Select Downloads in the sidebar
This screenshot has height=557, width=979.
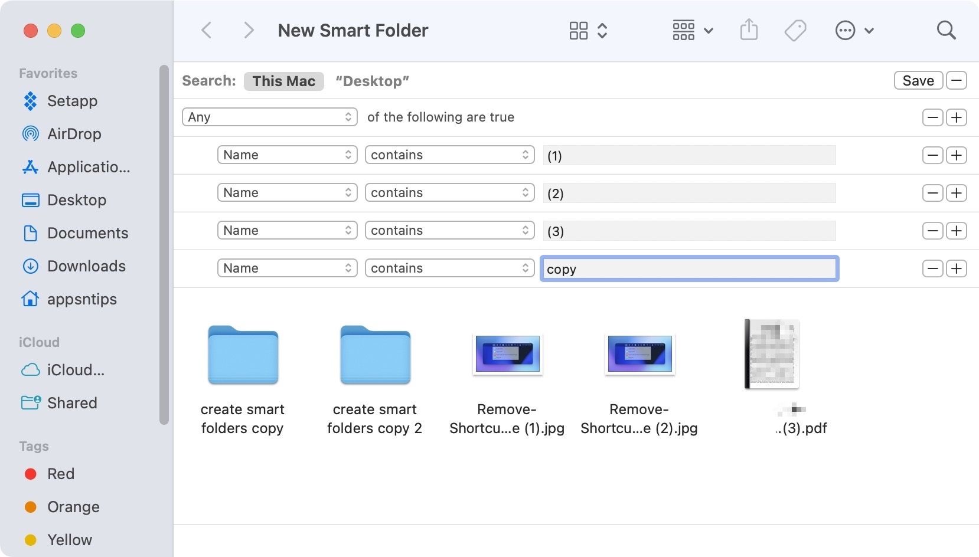[x=86, y=266]
